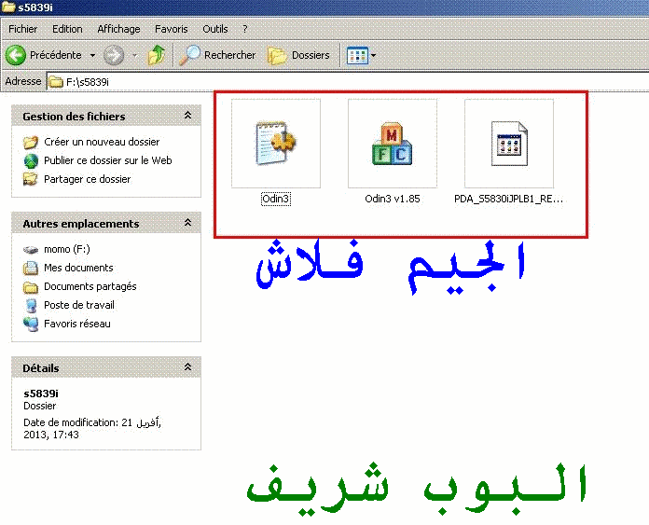649x525 pixels.
Task: Open the Favoris menu
Action: click(x=171, y=29)
